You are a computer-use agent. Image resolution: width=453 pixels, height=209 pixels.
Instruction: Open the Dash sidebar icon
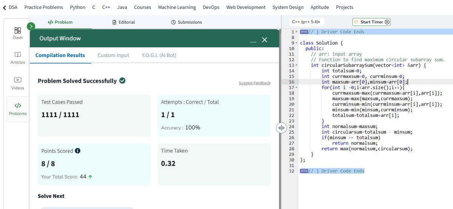(18, 30)
